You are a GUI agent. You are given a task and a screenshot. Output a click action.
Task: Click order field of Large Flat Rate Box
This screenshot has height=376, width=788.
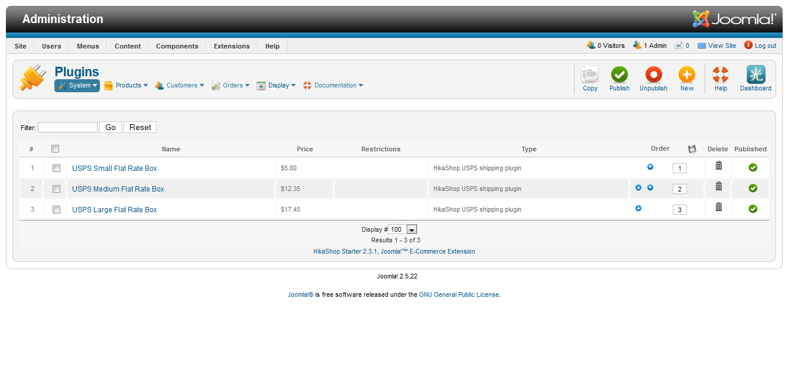(680, 210)
